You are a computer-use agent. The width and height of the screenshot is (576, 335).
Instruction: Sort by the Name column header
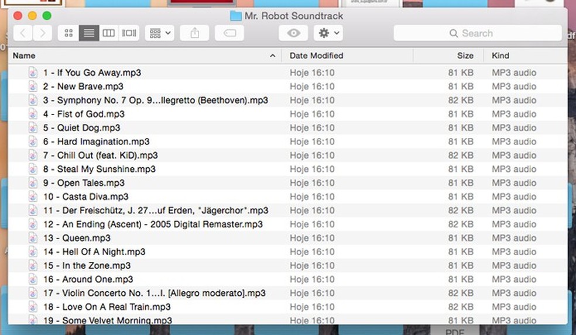tap(25, 56)
